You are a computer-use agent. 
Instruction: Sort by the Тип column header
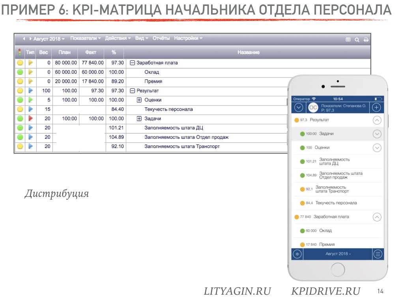click(x=30, y=52)
